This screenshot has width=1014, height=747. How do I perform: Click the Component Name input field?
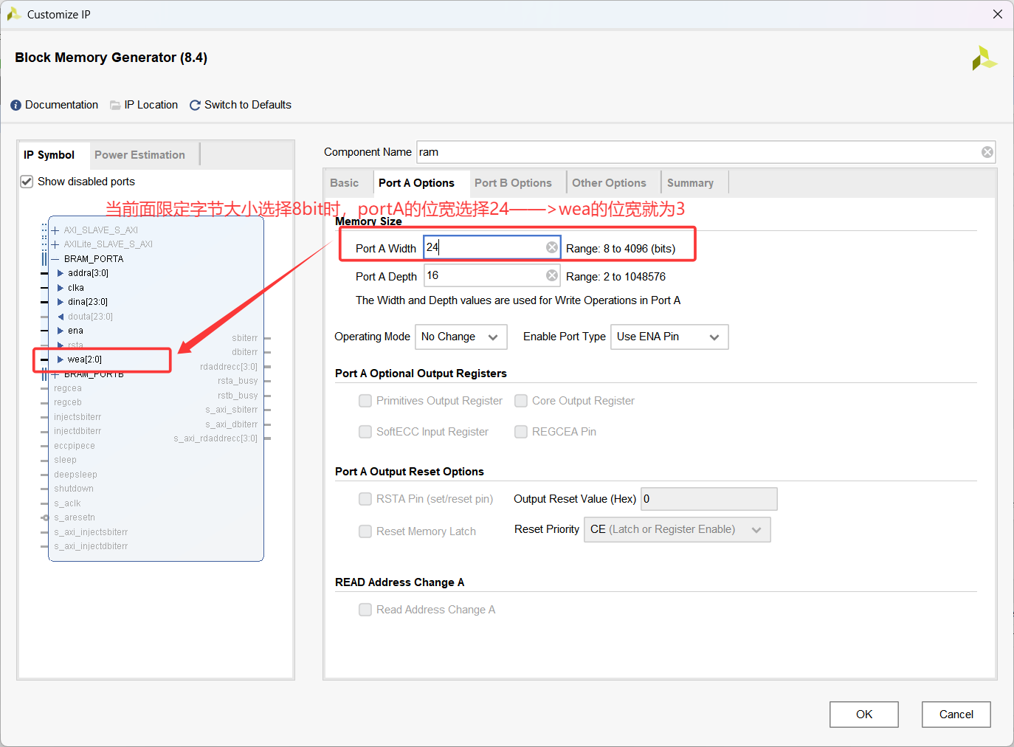click(706, 152)
